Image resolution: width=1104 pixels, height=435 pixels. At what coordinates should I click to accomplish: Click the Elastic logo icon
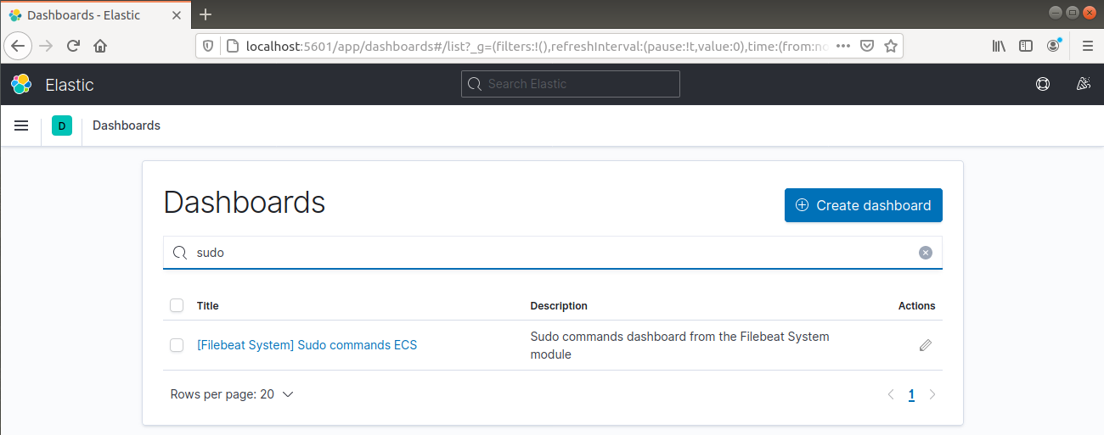[x=21, y=84]
